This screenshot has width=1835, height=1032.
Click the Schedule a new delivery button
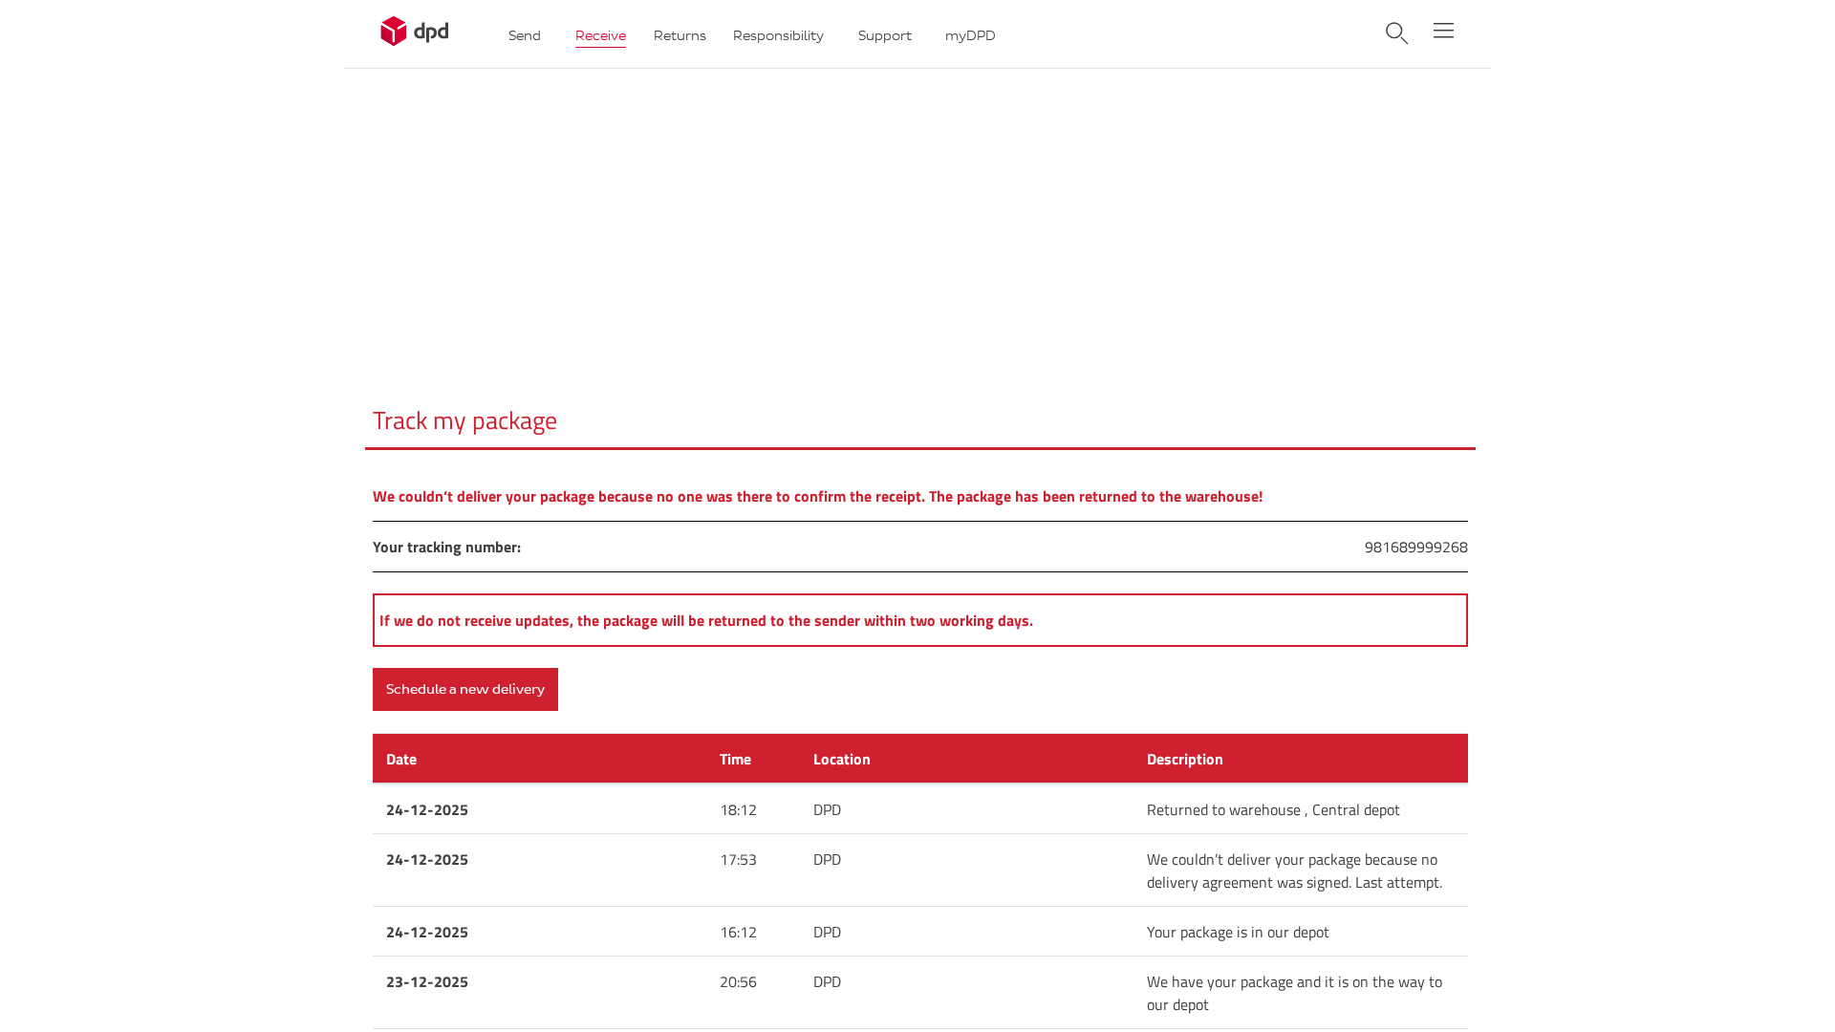[464, 689]
